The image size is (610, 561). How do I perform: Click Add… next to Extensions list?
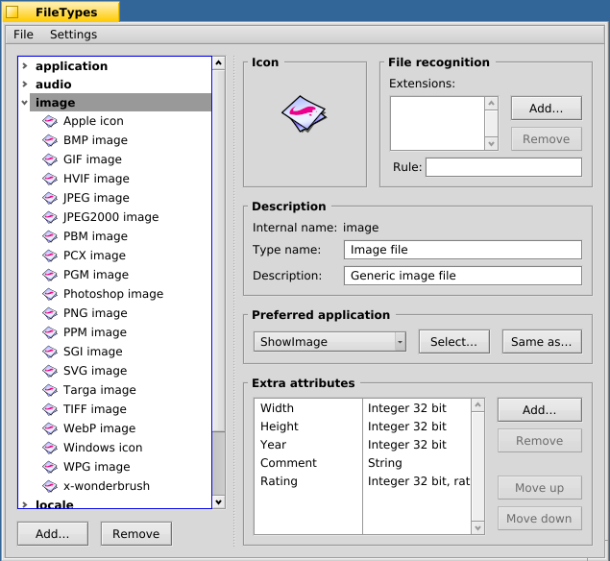pyautogui.click(x=547, y=109)
